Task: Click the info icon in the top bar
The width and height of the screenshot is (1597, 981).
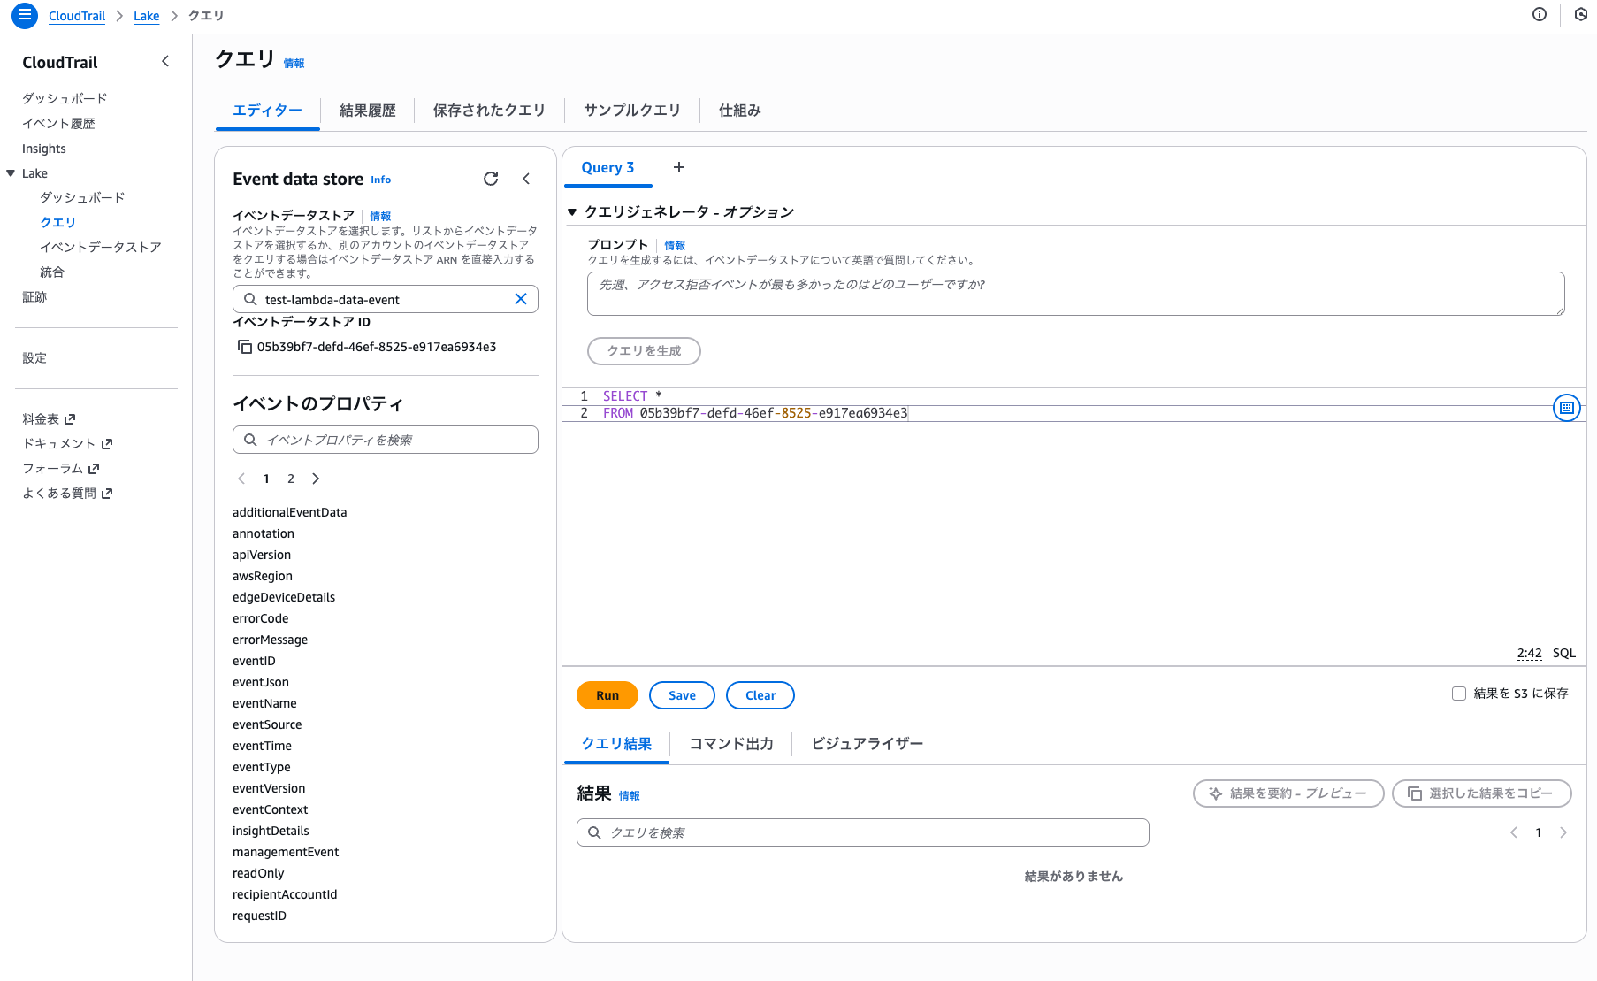Action: [x=1540, y=14]
